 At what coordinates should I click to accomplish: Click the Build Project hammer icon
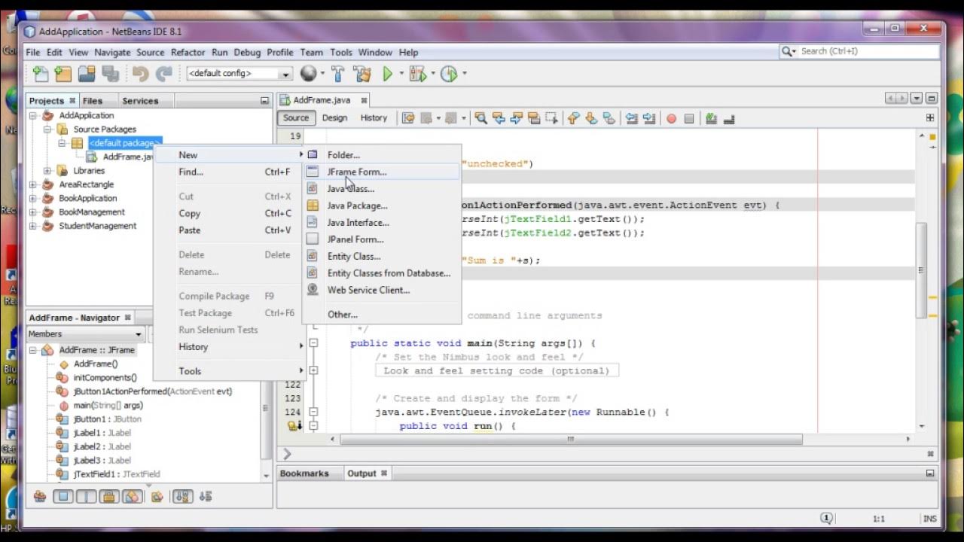tap(338, 73)
